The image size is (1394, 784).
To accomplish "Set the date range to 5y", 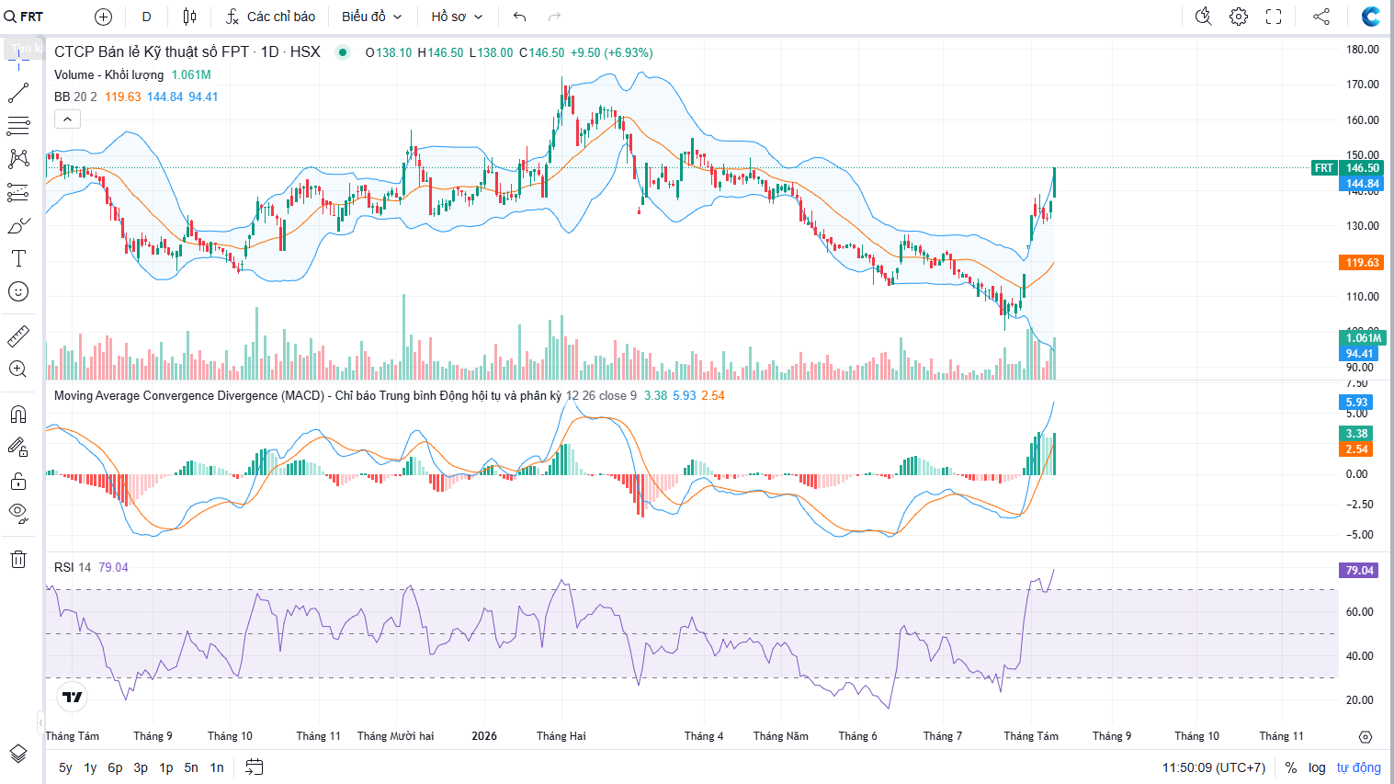I will (65, 767).
